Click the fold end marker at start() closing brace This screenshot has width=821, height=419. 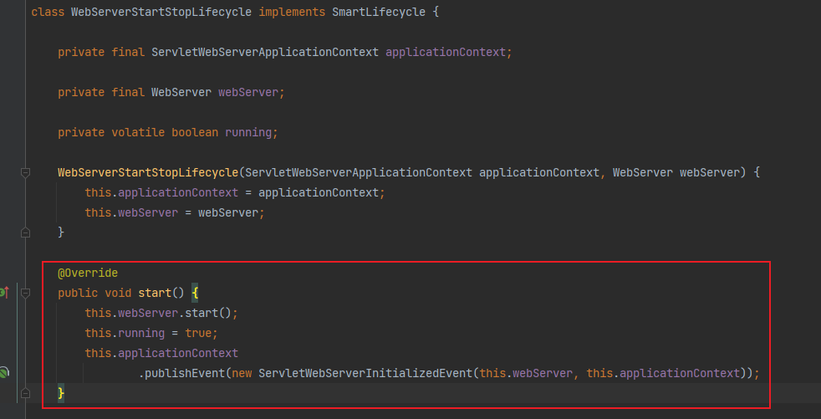coord(25,393)
